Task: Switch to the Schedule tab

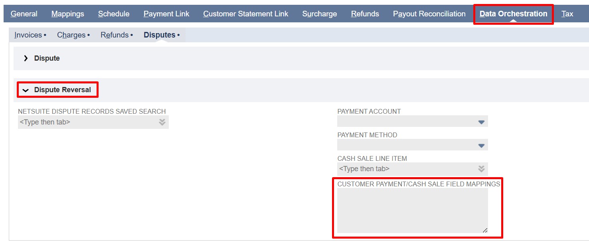Action: (113, 13)
